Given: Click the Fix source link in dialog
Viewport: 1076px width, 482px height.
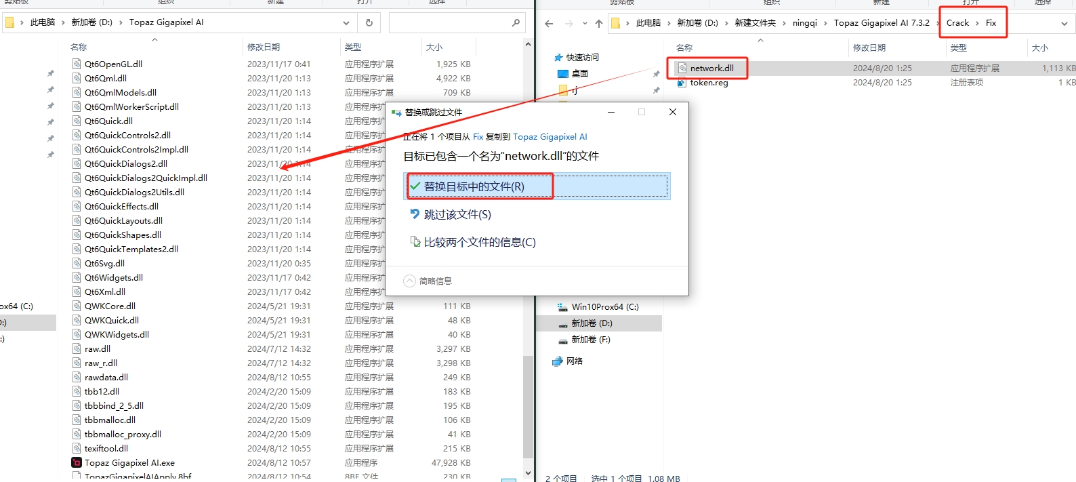Looking at the screenshot, I should [478, 137].
